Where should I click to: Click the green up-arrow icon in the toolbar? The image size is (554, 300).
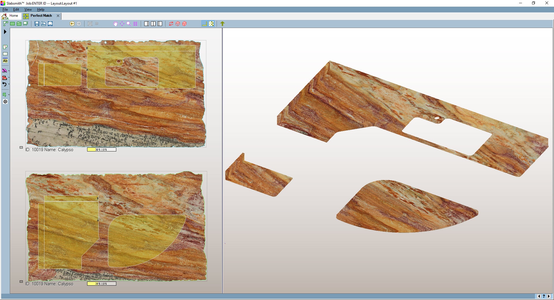(x=222, y=24)
